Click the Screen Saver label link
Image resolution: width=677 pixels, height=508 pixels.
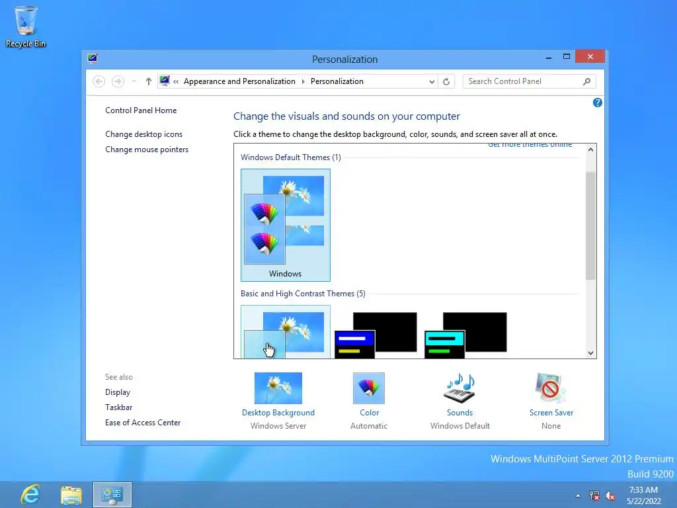click(551, 413)
